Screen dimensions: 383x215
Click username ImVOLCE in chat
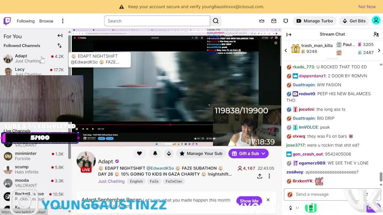[308, 127]
